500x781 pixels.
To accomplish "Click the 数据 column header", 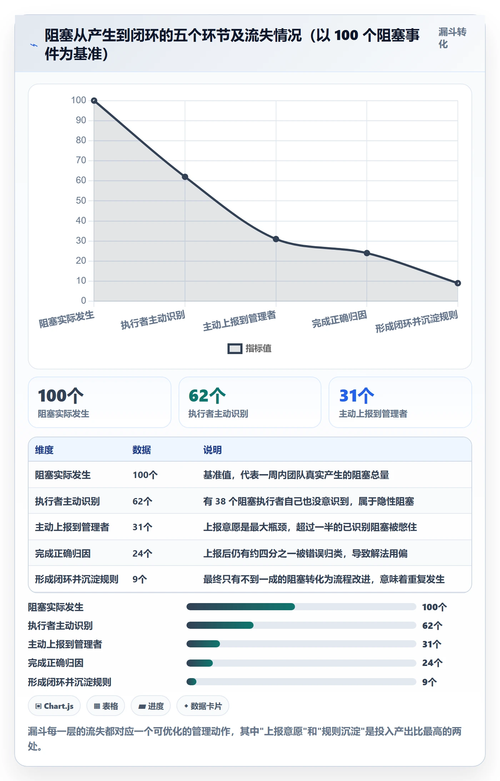I will click(x=142, y=450).
